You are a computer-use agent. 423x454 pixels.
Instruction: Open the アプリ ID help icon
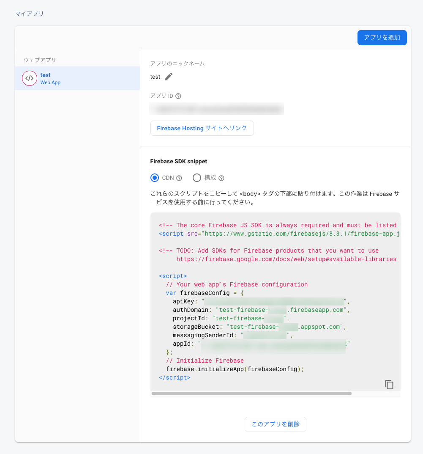coord(178,96)
